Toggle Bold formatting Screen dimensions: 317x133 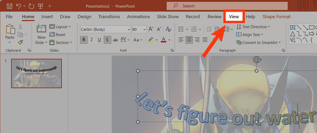click(84, 40)
